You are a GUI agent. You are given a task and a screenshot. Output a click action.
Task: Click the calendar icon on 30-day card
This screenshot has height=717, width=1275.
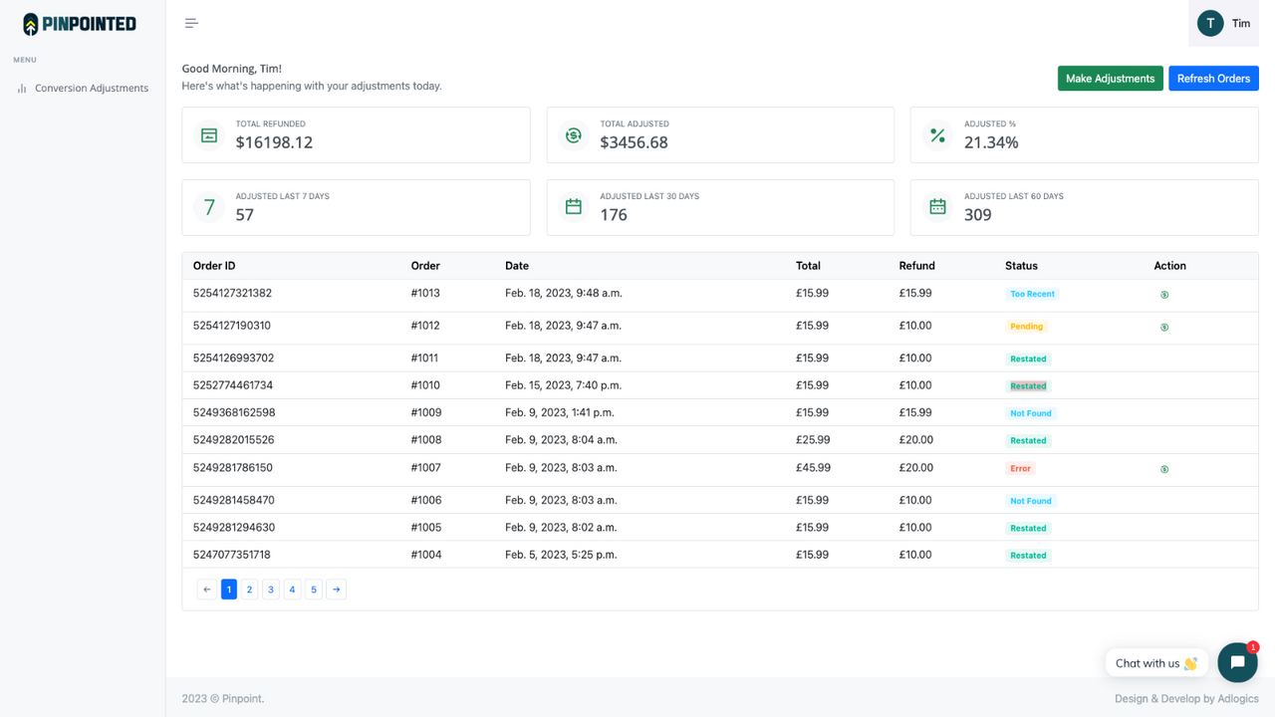pos(573,207)
